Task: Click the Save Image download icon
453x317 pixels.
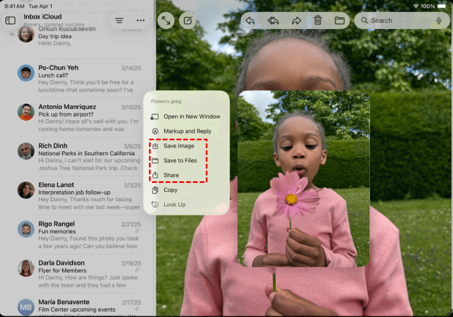Action: click(x=155, y=146)
